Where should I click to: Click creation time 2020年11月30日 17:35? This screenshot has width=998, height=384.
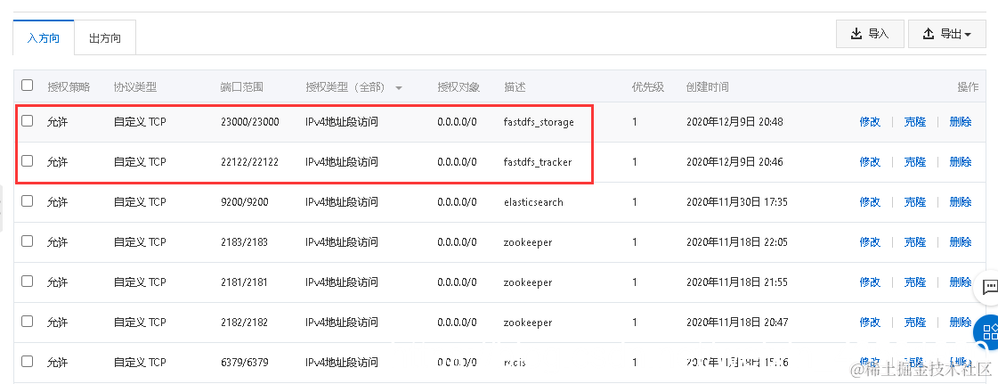click(737, 202)
